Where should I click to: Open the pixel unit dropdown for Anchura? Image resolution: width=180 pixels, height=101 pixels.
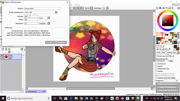[49, 18]
